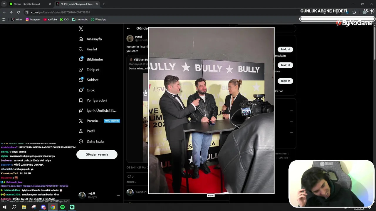Open Windows search

[14, 207]
